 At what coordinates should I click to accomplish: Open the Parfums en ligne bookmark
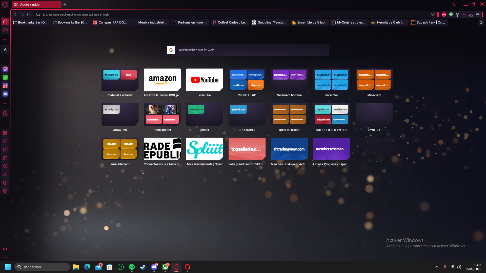click(x=190, y=22)
